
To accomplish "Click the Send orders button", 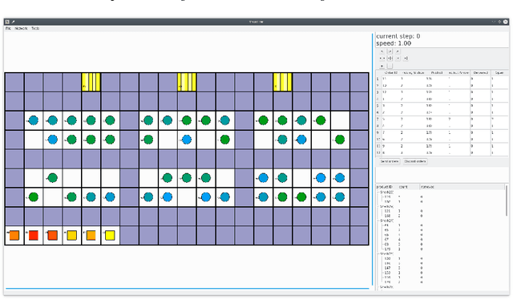I will click(390, 161).
